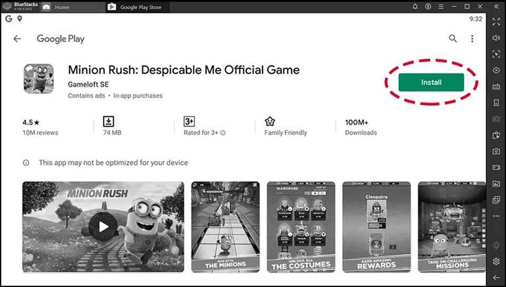Click the Google G icon in status bar
Screen dimensions: 506x287
click(9, 19)
